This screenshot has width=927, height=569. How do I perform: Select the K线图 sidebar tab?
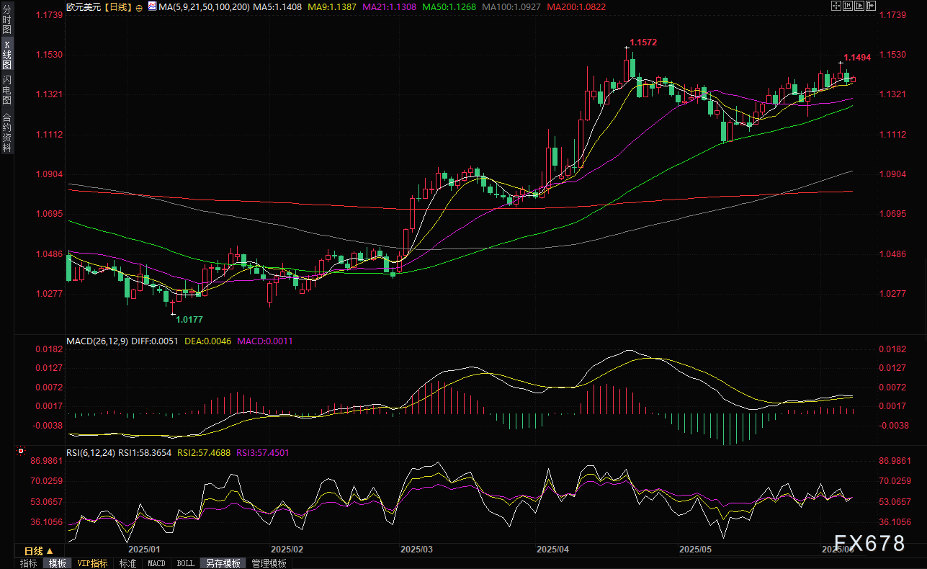click(6, 54)
